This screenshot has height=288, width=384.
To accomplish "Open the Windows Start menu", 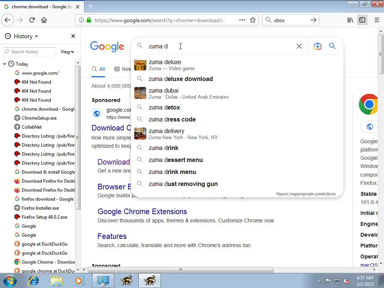I will pos(10,280).
